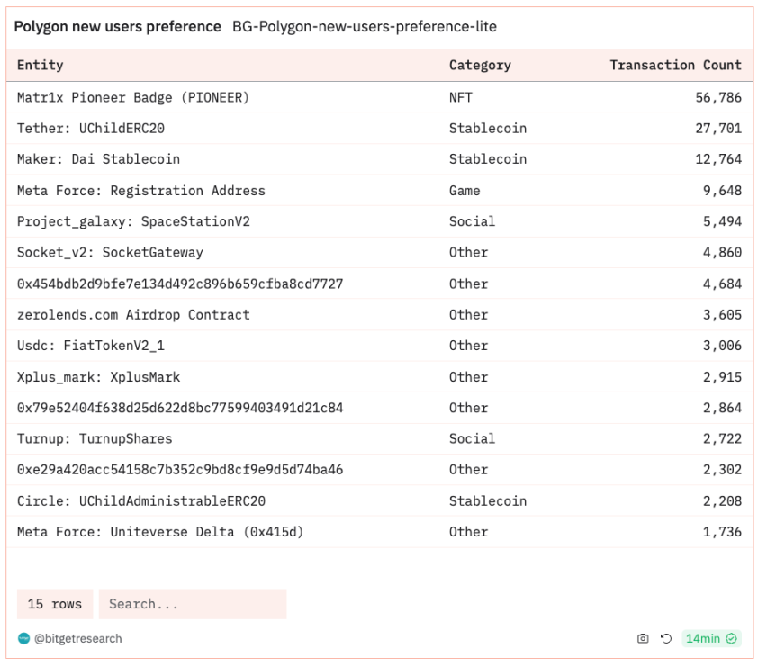Screen dimensions: 758x666
Task: Select Meta Force: Registration Address cell
Action: 141,191
